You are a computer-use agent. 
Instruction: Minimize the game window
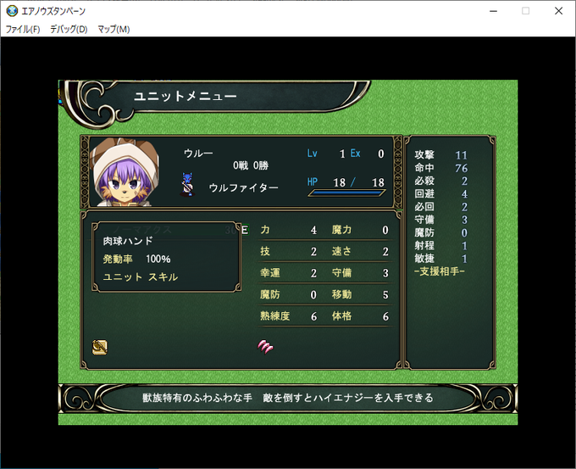tap(493, 11)
